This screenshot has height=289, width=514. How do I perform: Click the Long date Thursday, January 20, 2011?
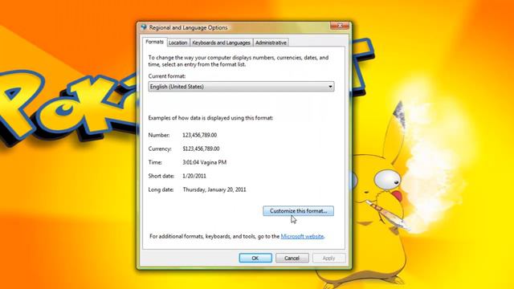click(x=214, y=189)
